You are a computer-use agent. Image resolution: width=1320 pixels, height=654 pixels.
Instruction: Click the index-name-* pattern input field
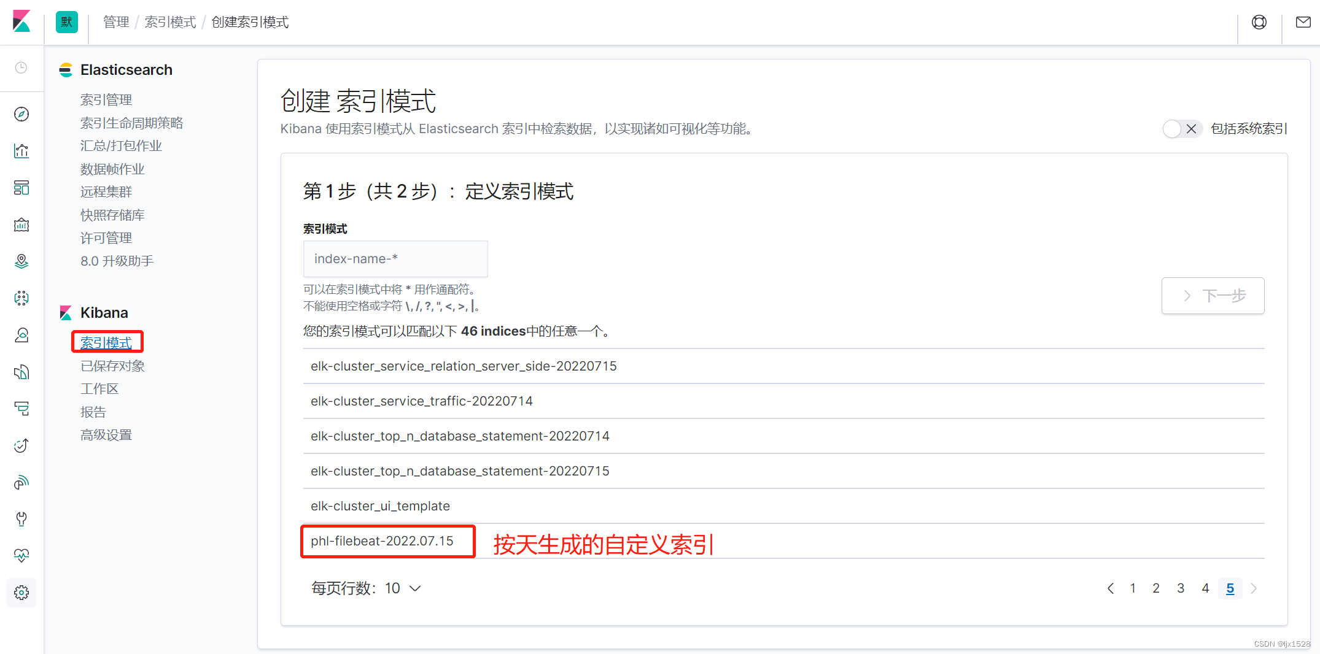(x=395, y=259)
